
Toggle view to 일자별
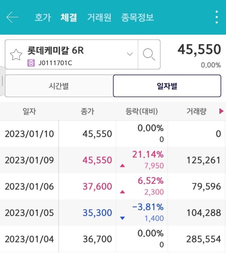pyautogui.click(x=167, y=86)
